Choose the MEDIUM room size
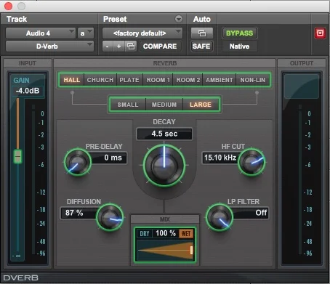The height and width of the screenshot is (284, 330). (164, 105)
